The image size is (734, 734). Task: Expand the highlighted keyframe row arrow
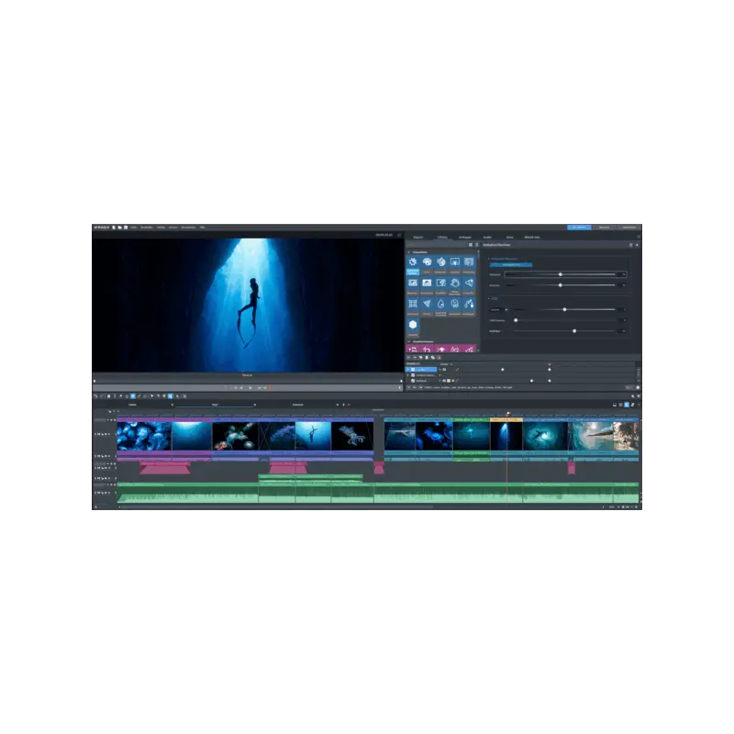(x=408, y=370)
